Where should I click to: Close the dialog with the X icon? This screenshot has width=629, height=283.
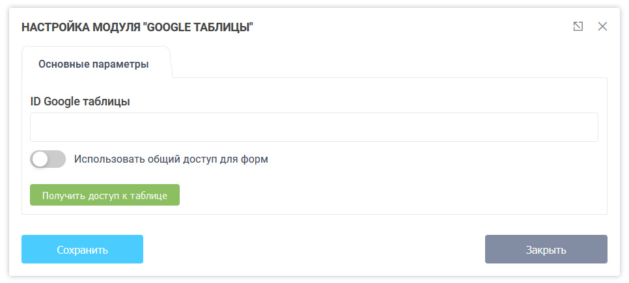[x=602, y=26]
